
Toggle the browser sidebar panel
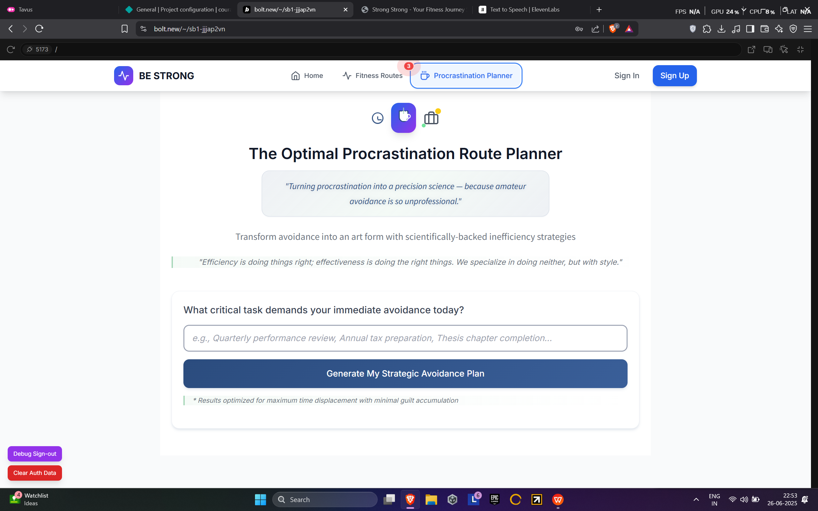coord(750,29)
